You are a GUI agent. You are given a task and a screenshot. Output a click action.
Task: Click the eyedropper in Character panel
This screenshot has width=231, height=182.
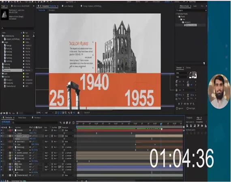(190, 73)
